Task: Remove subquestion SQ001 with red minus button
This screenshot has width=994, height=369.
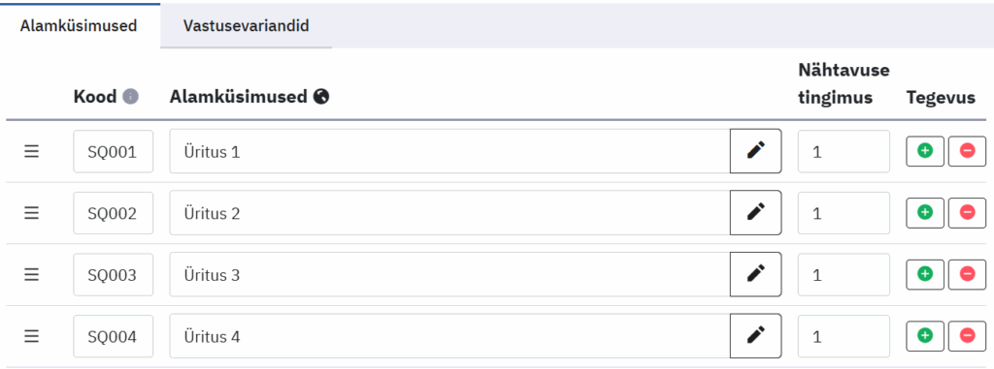Action: tap(968, 151)
